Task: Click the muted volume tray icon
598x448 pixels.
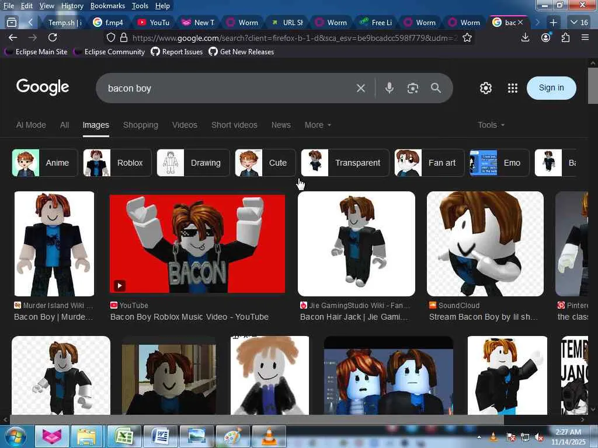Action: pos(539,437)
